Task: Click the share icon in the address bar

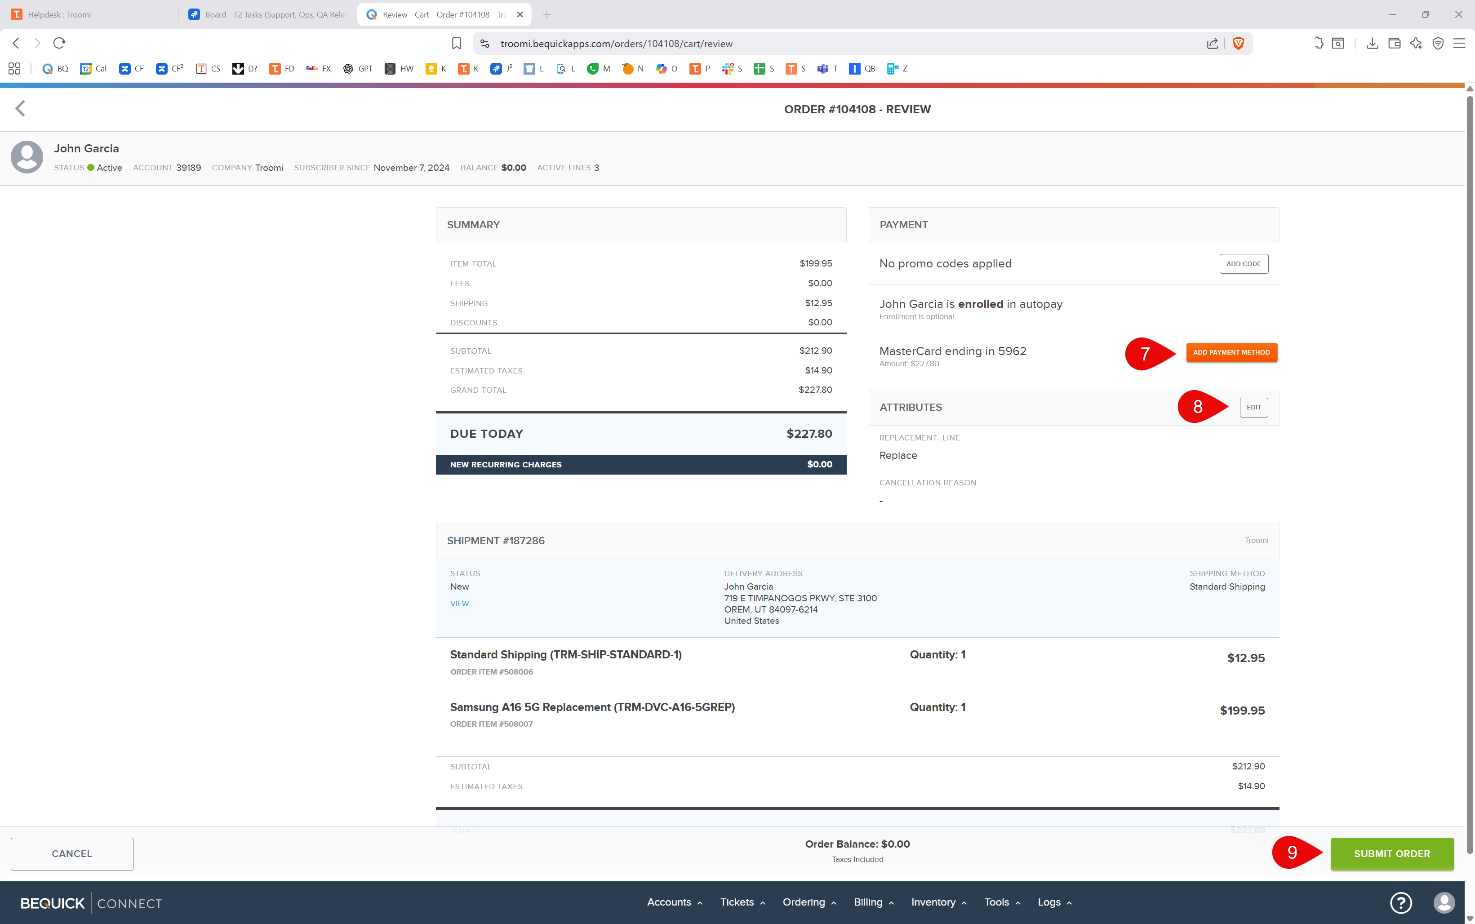Action: pyautogui.click(x=1212, y=44)
